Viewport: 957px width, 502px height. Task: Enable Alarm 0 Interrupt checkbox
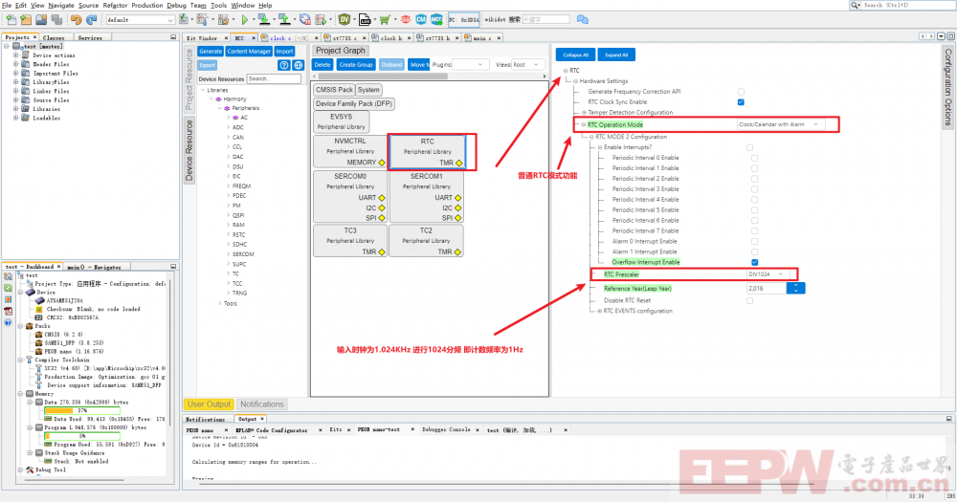click(755, 241)
